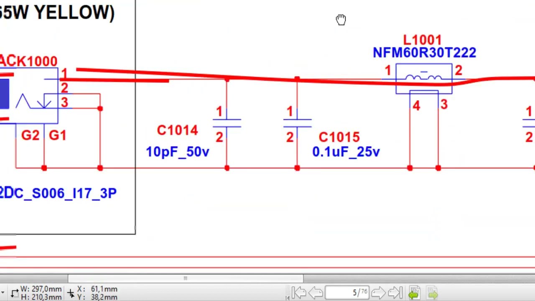535x301 pixels.
Task: Click the Y: 38,2mm coordinate readout
Action: (97, 297)
